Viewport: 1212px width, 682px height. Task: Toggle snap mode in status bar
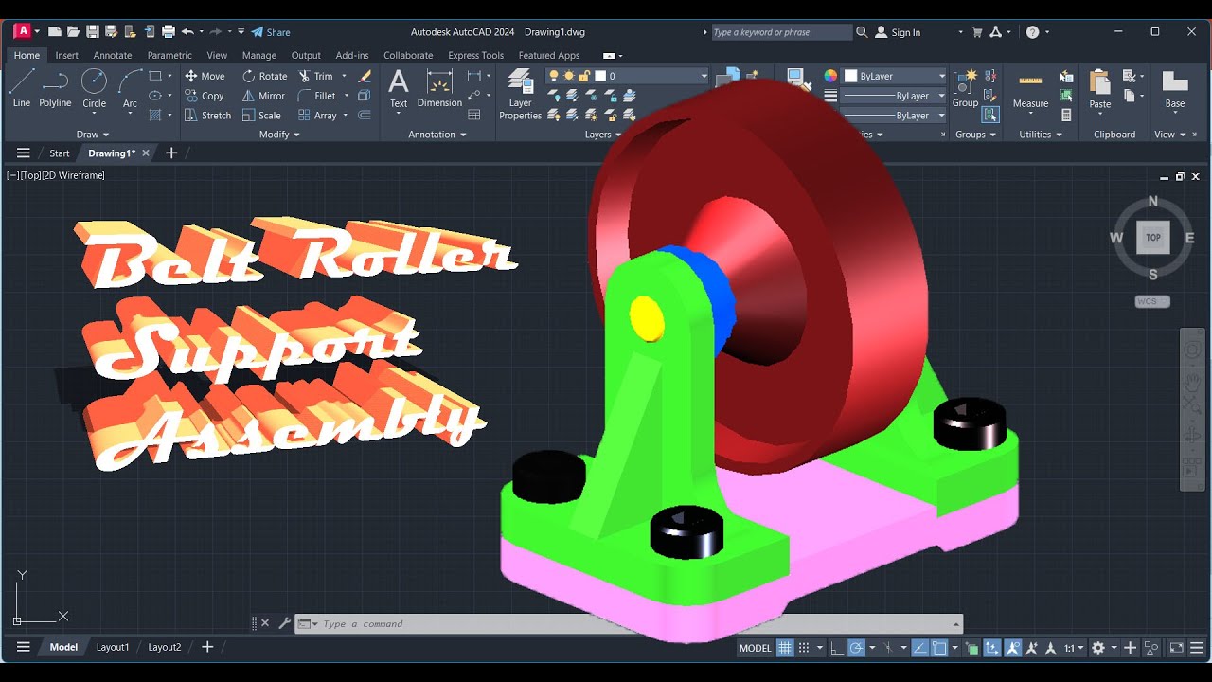tap(804, 648)
